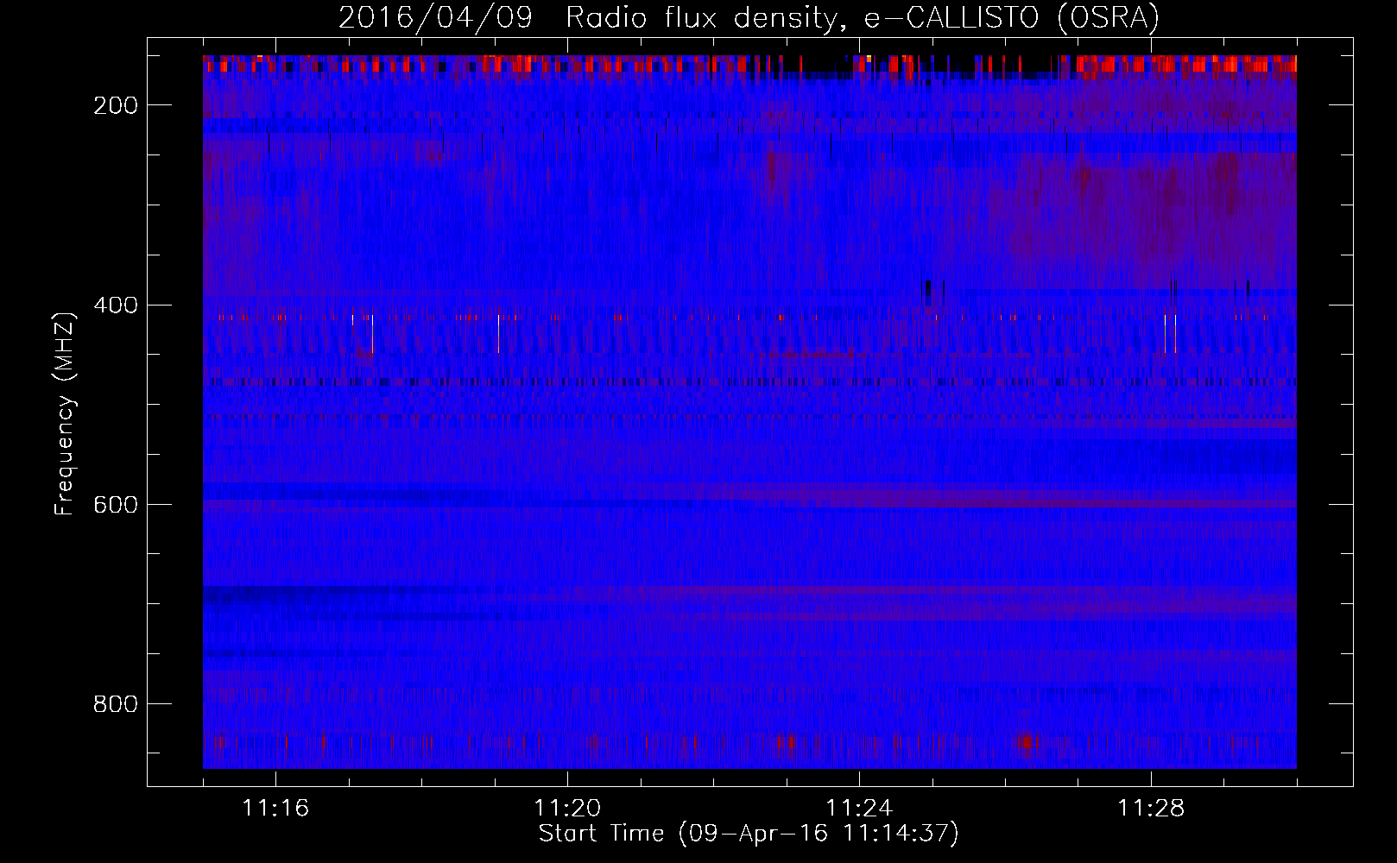The width and height of the screenshot is (1397, 863).
Task: Click the 11:20 time tick label
Action: click(567, 809)
